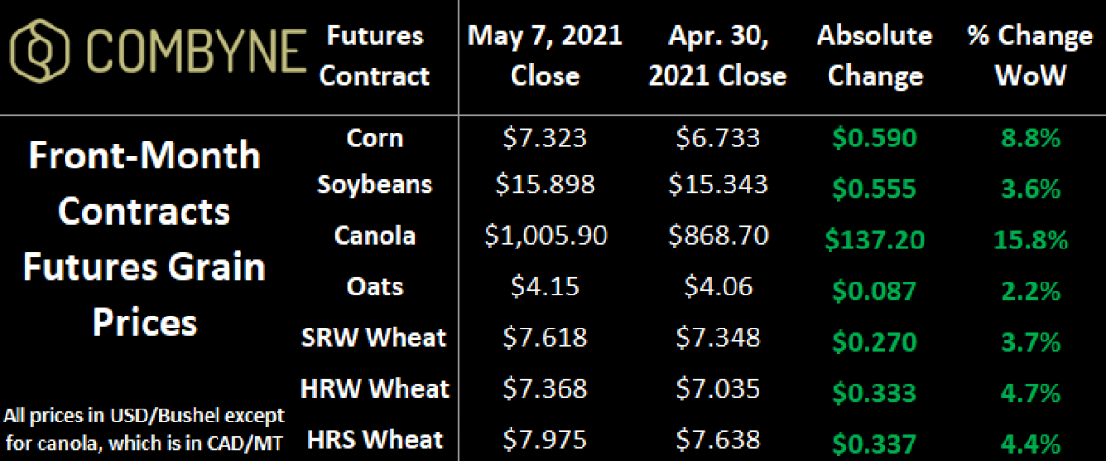1106x461 pixels.
Task: Click the Absolute Change column header
Action: 875,55
